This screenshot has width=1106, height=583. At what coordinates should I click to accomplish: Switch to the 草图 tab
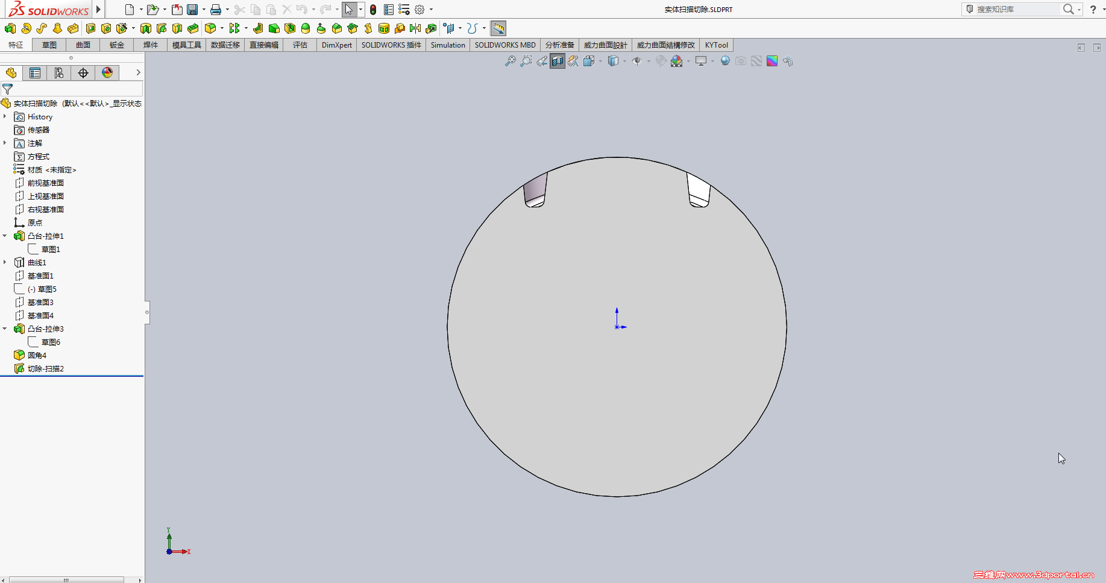coord(49,45)
